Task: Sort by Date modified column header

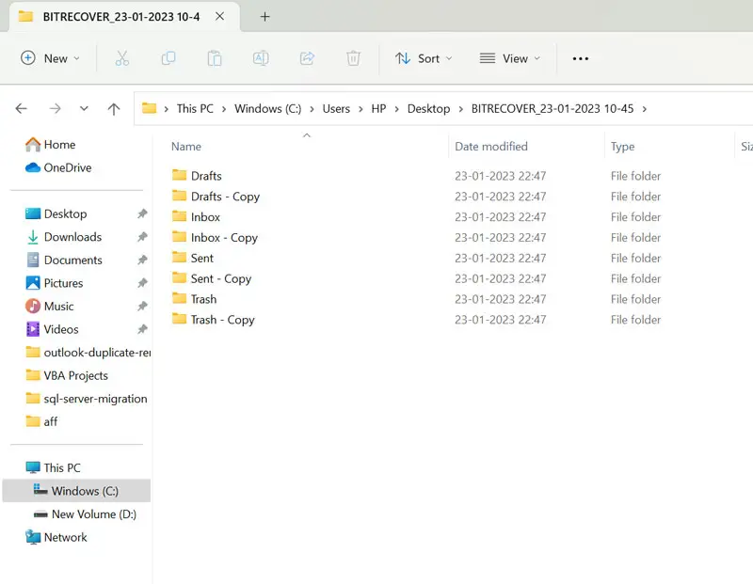Action: click(491, 147)
